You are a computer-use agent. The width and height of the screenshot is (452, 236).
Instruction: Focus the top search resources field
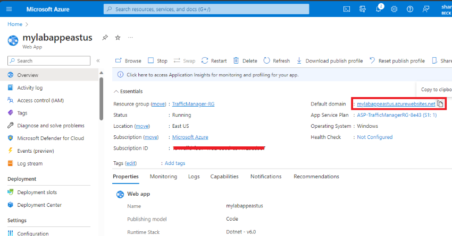pyautogui.click(x=206, y=9)
